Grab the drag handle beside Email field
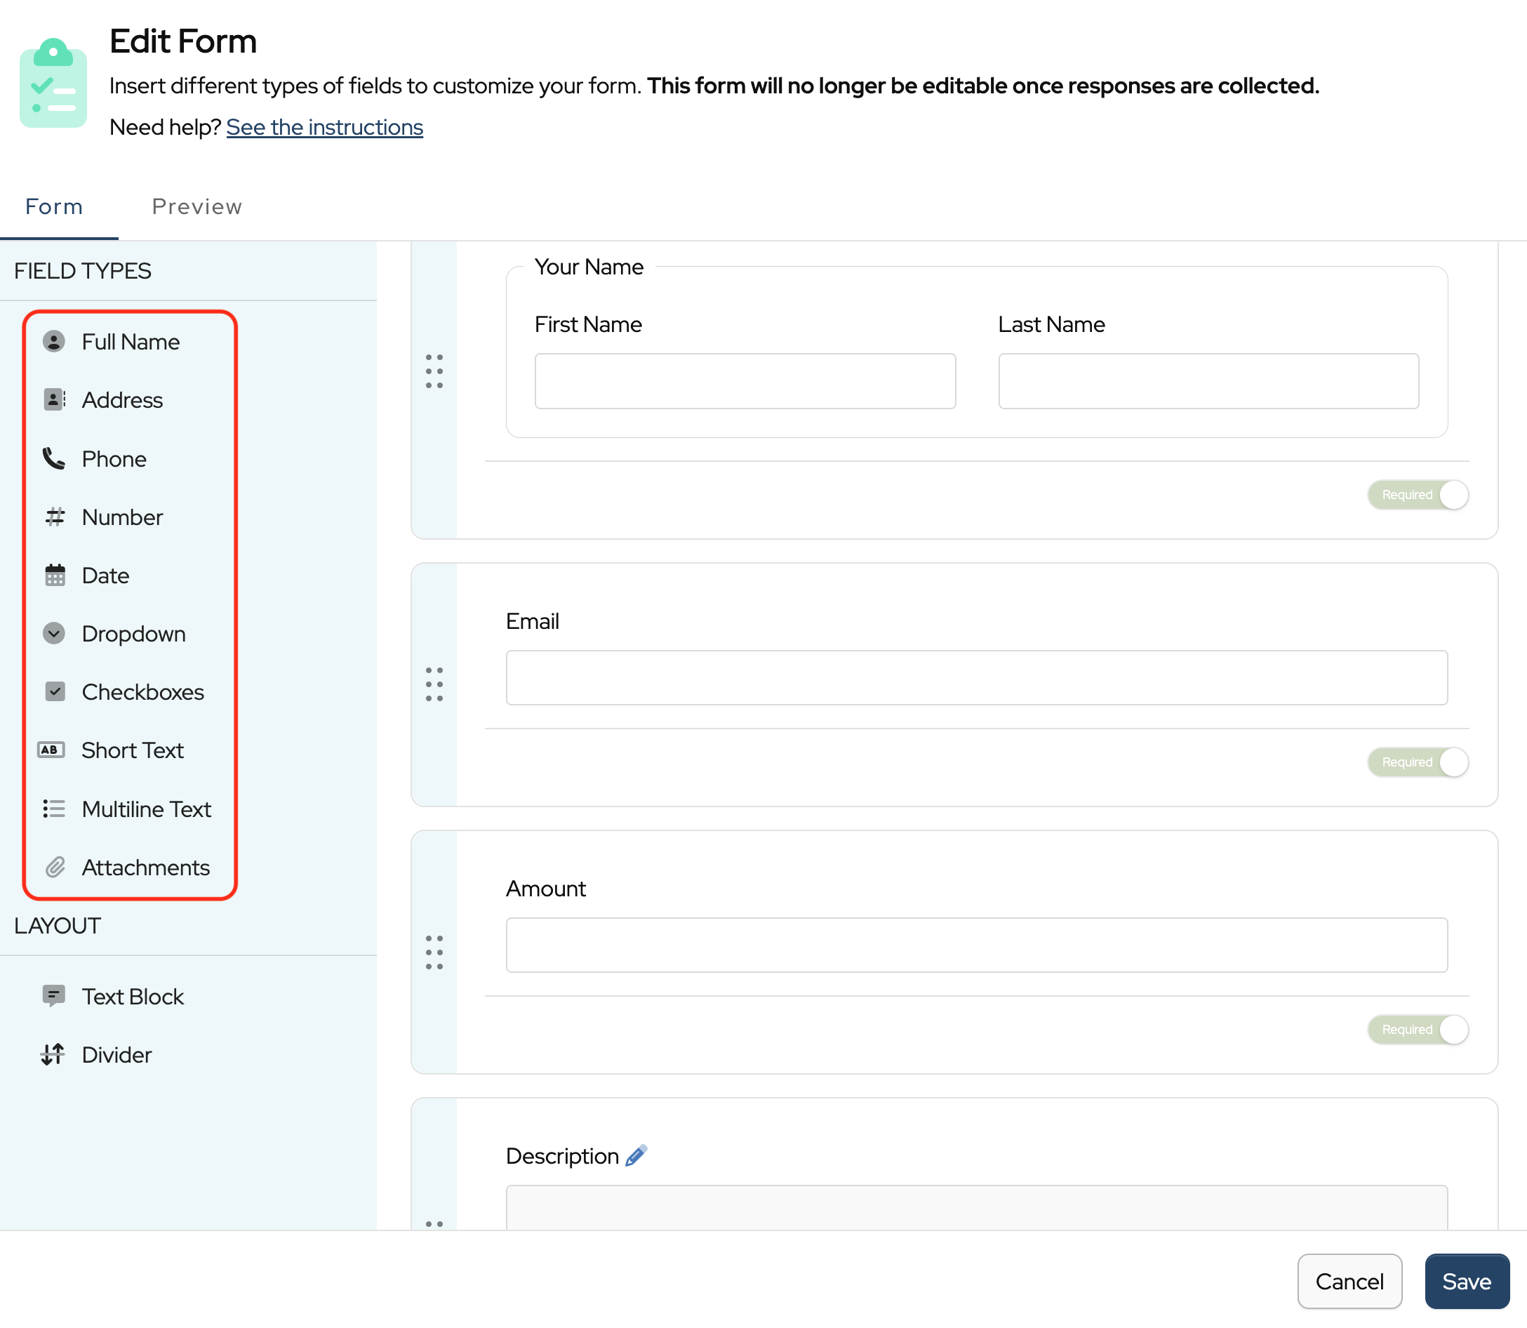The image size is (1527, 1328). coord(434,684)
